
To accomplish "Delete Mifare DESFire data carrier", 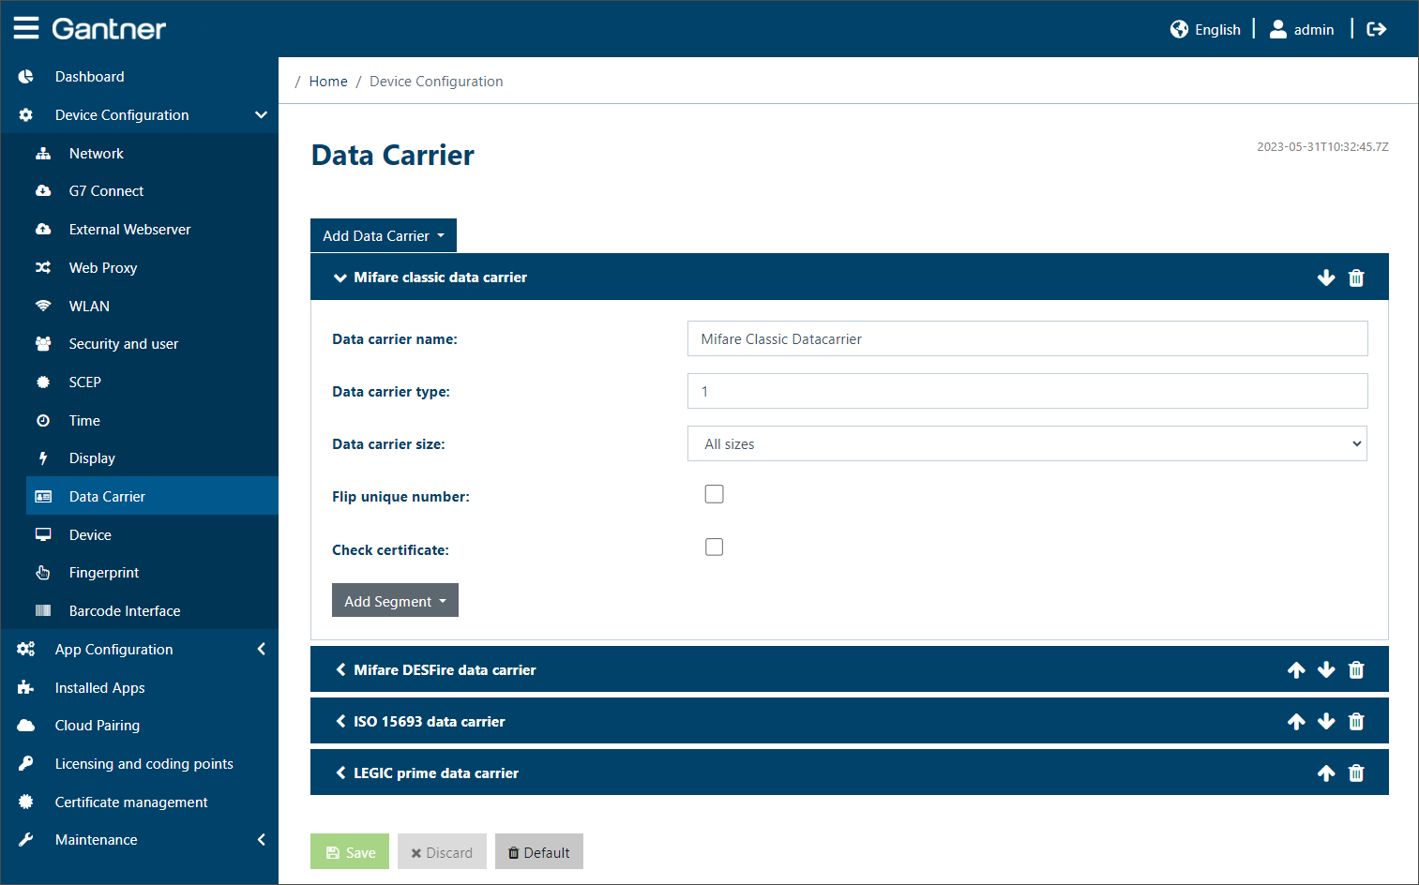I will click(1356, 669).
